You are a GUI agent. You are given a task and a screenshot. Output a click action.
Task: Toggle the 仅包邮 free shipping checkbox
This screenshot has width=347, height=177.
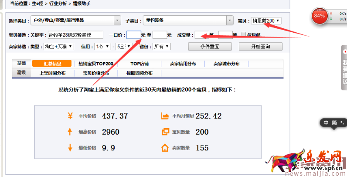244,35
